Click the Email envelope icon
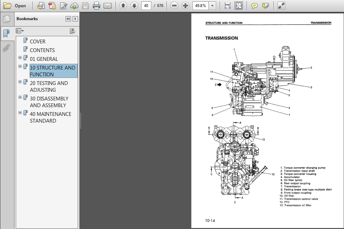 108,6
